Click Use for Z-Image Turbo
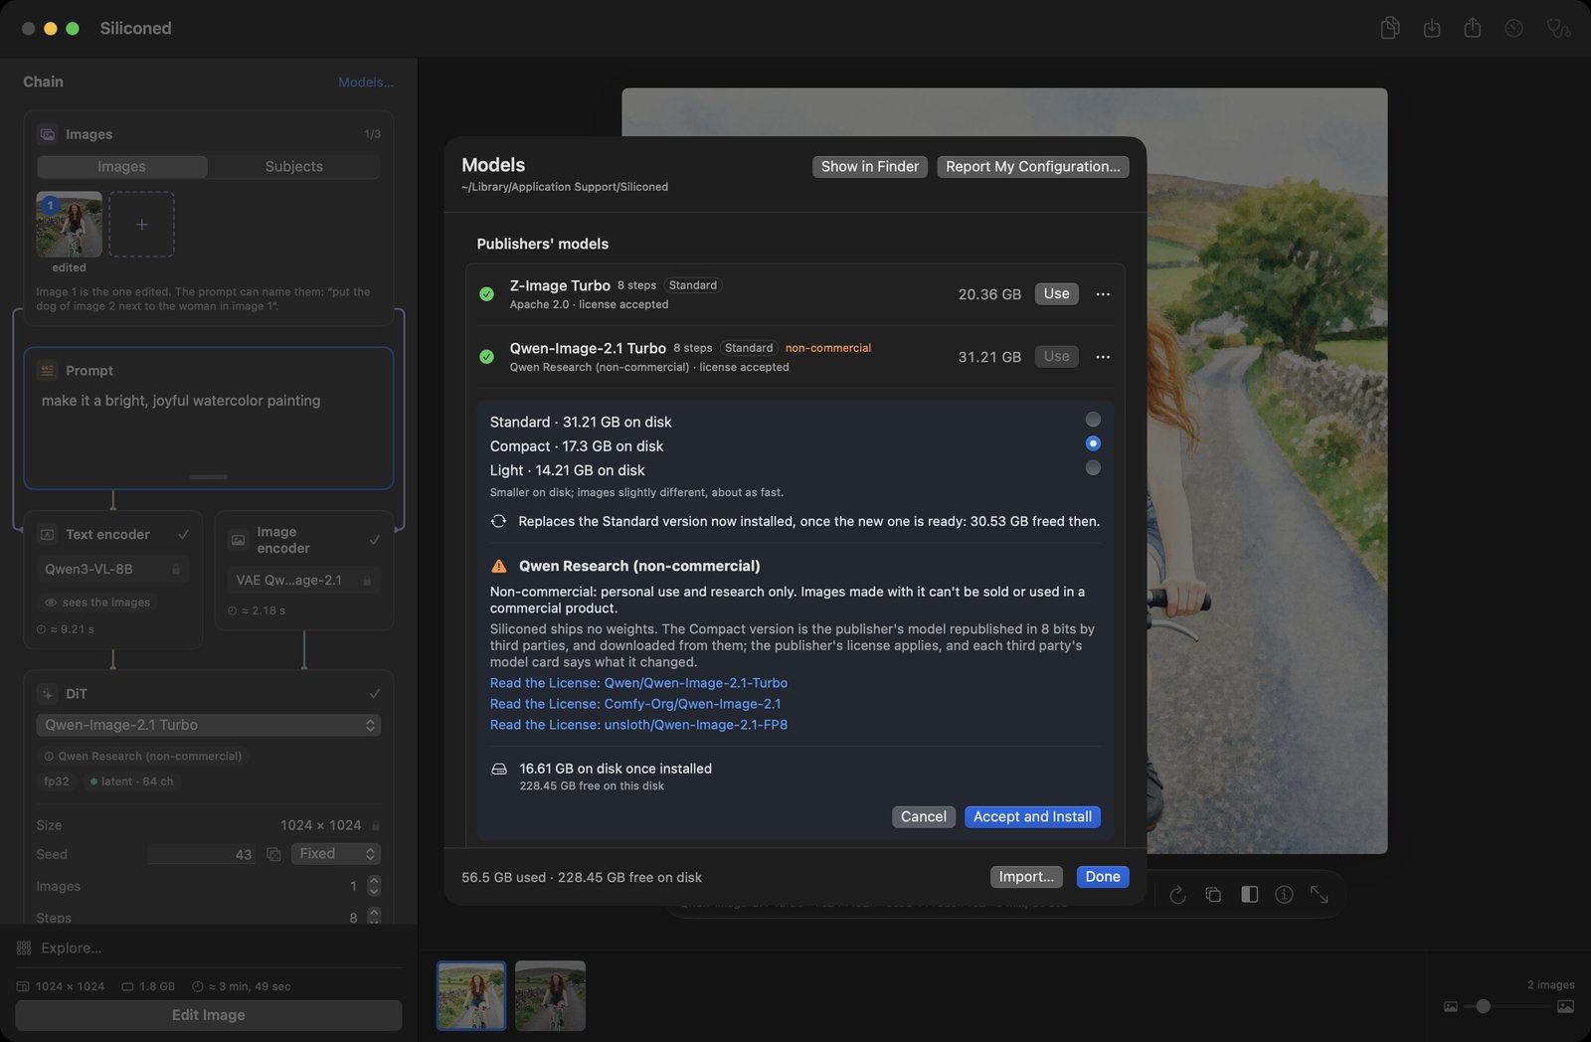Image resolution: width=1591 pixels, height=1042 pixels. (1056, 294)
